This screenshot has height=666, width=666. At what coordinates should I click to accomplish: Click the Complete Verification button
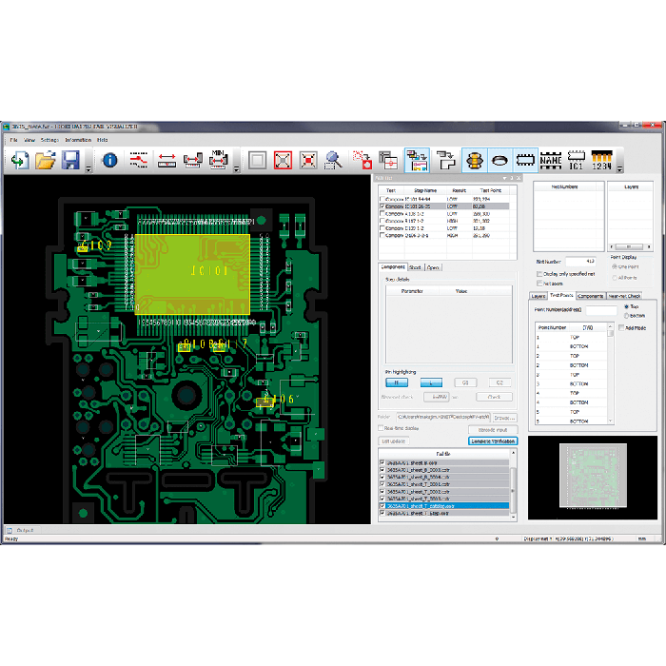pyautogui.click(x=493, y=441)
